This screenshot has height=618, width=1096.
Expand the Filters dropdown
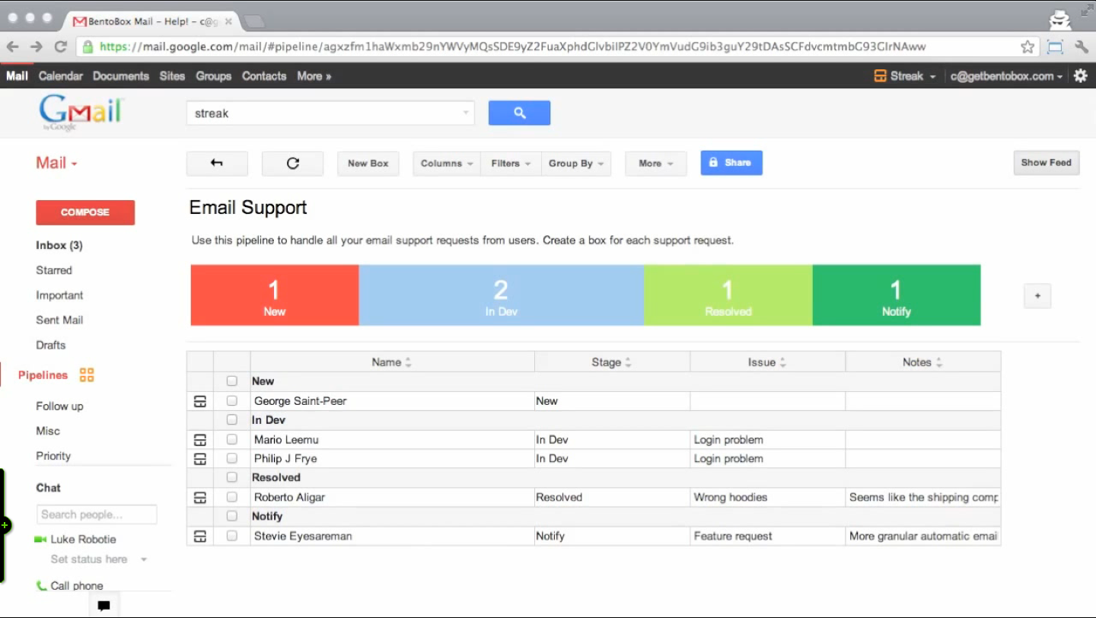[511, 163]
